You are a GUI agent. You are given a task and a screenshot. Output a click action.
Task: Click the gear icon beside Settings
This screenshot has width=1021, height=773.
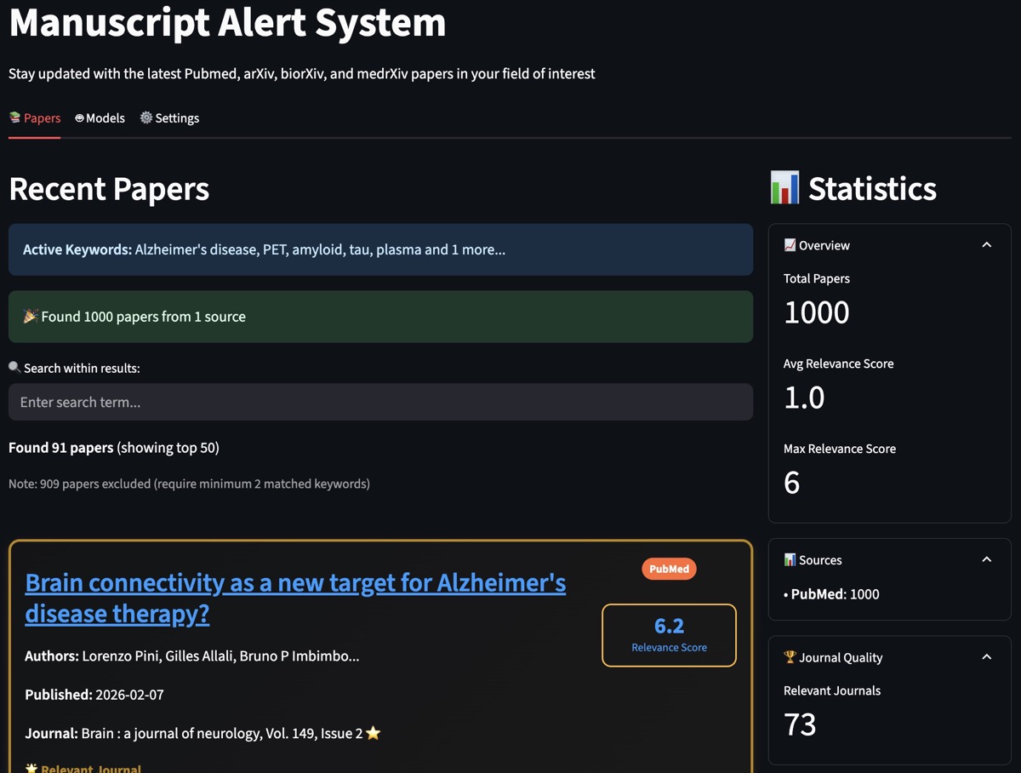(x=146, y=117)
